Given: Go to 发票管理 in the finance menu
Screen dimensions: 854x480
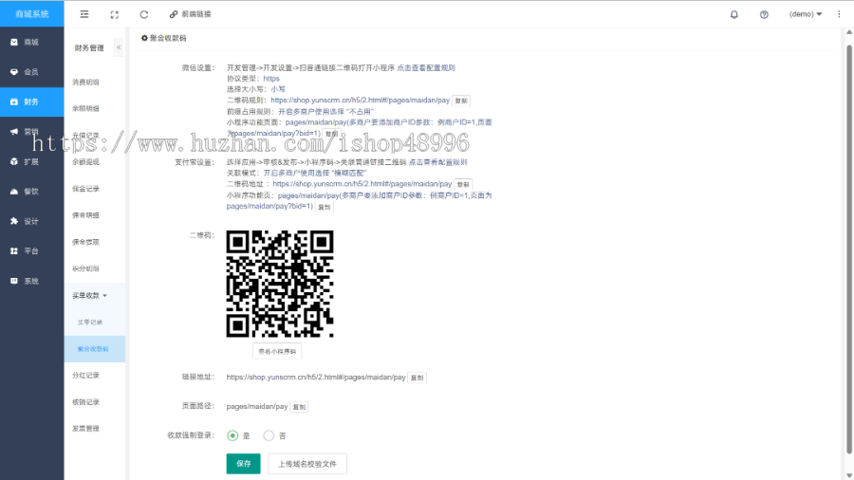Looking at the screenshot, I should [x=85, y=429].
